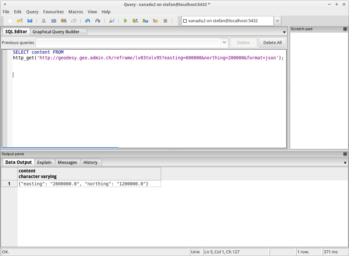Clear the edit window with the eraser

[x=73, y=21]
